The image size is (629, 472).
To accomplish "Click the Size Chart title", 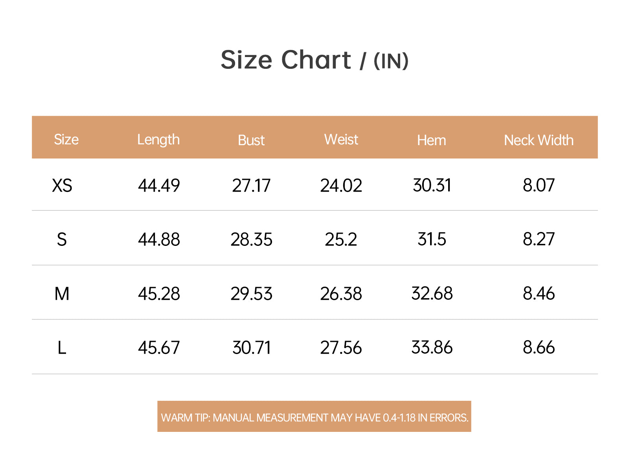I will (x=314, y=60).
